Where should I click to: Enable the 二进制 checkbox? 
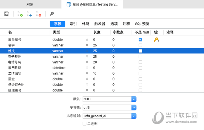[84, 124]
